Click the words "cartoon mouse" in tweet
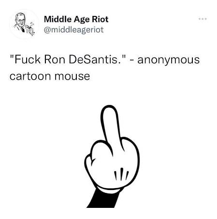217x219 pixels. [50, 76]
